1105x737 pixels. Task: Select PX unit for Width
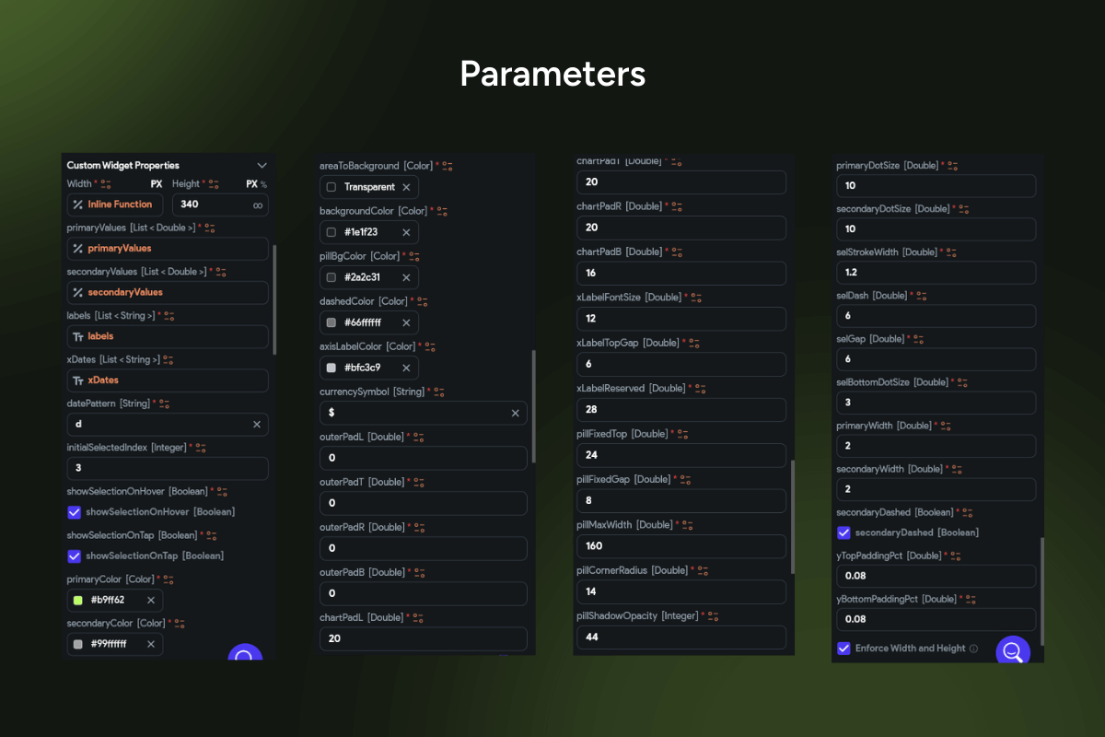(x=157, y=184)
